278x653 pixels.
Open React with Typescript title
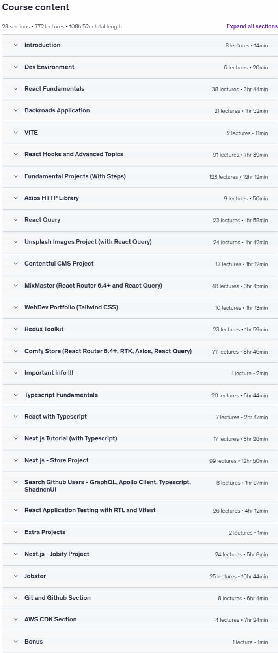coord(56,417)
